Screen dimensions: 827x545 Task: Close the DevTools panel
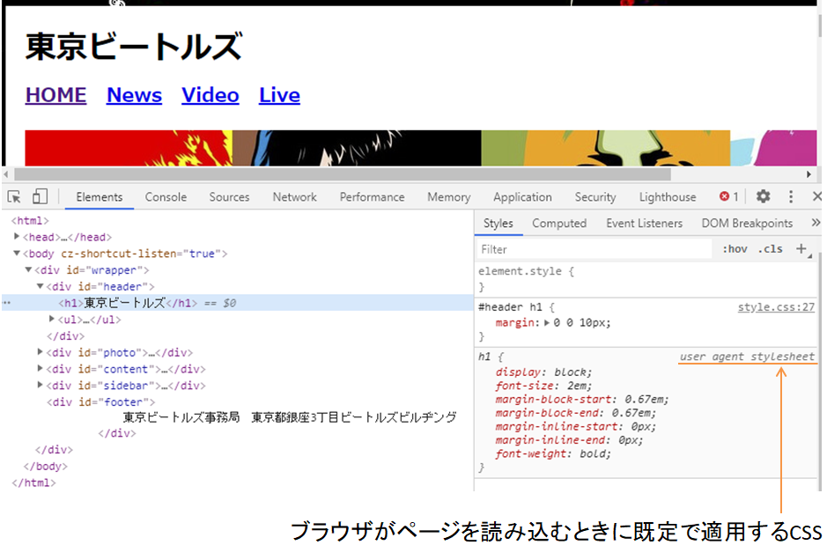816,197
